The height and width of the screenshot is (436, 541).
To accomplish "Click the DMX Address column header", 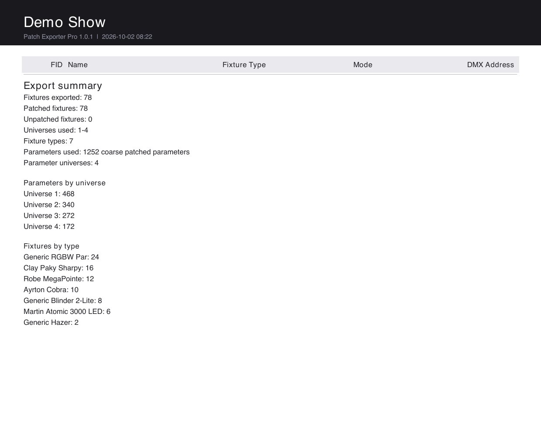I will pos(490,65).
